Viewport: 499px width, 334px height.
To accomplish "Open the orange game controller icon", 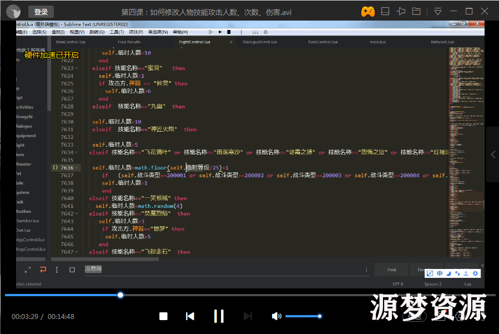I will click(x=367, y=12).
